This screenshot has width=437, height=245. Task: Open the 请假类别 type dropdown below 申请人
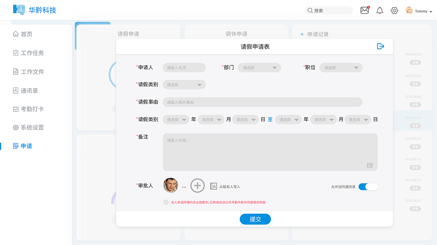click(184, 85)
